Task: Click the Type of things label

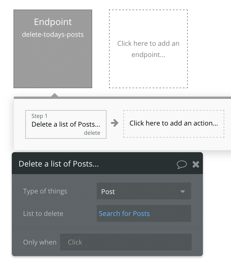Action: (x=45, y=192)
